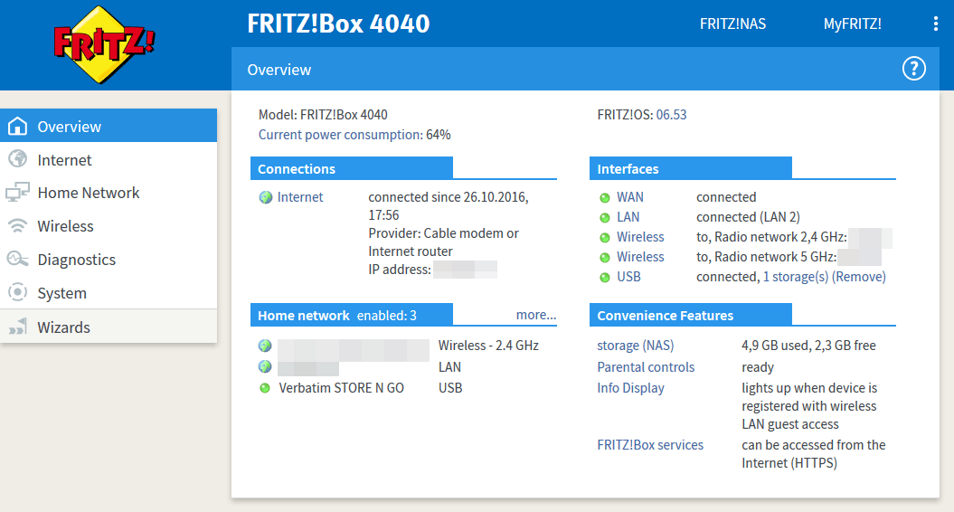The image size is (954, 512).
Task: Click 'connected (LAN 2)' status text
Action: coord(748,217)
